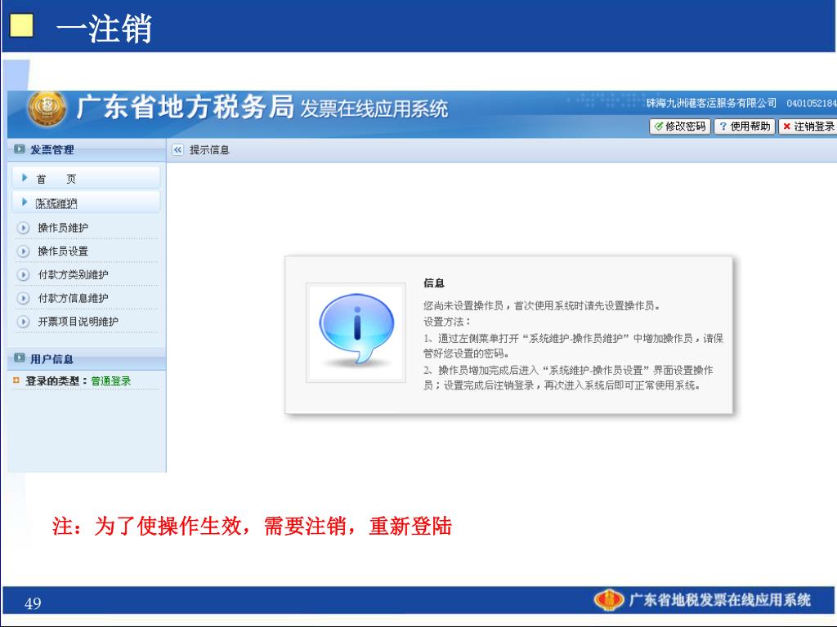Viewport: 837px width, 627px height.
Task: Click round arrow icon beside 开票项目说明维护
Action: tap(23, 322)
